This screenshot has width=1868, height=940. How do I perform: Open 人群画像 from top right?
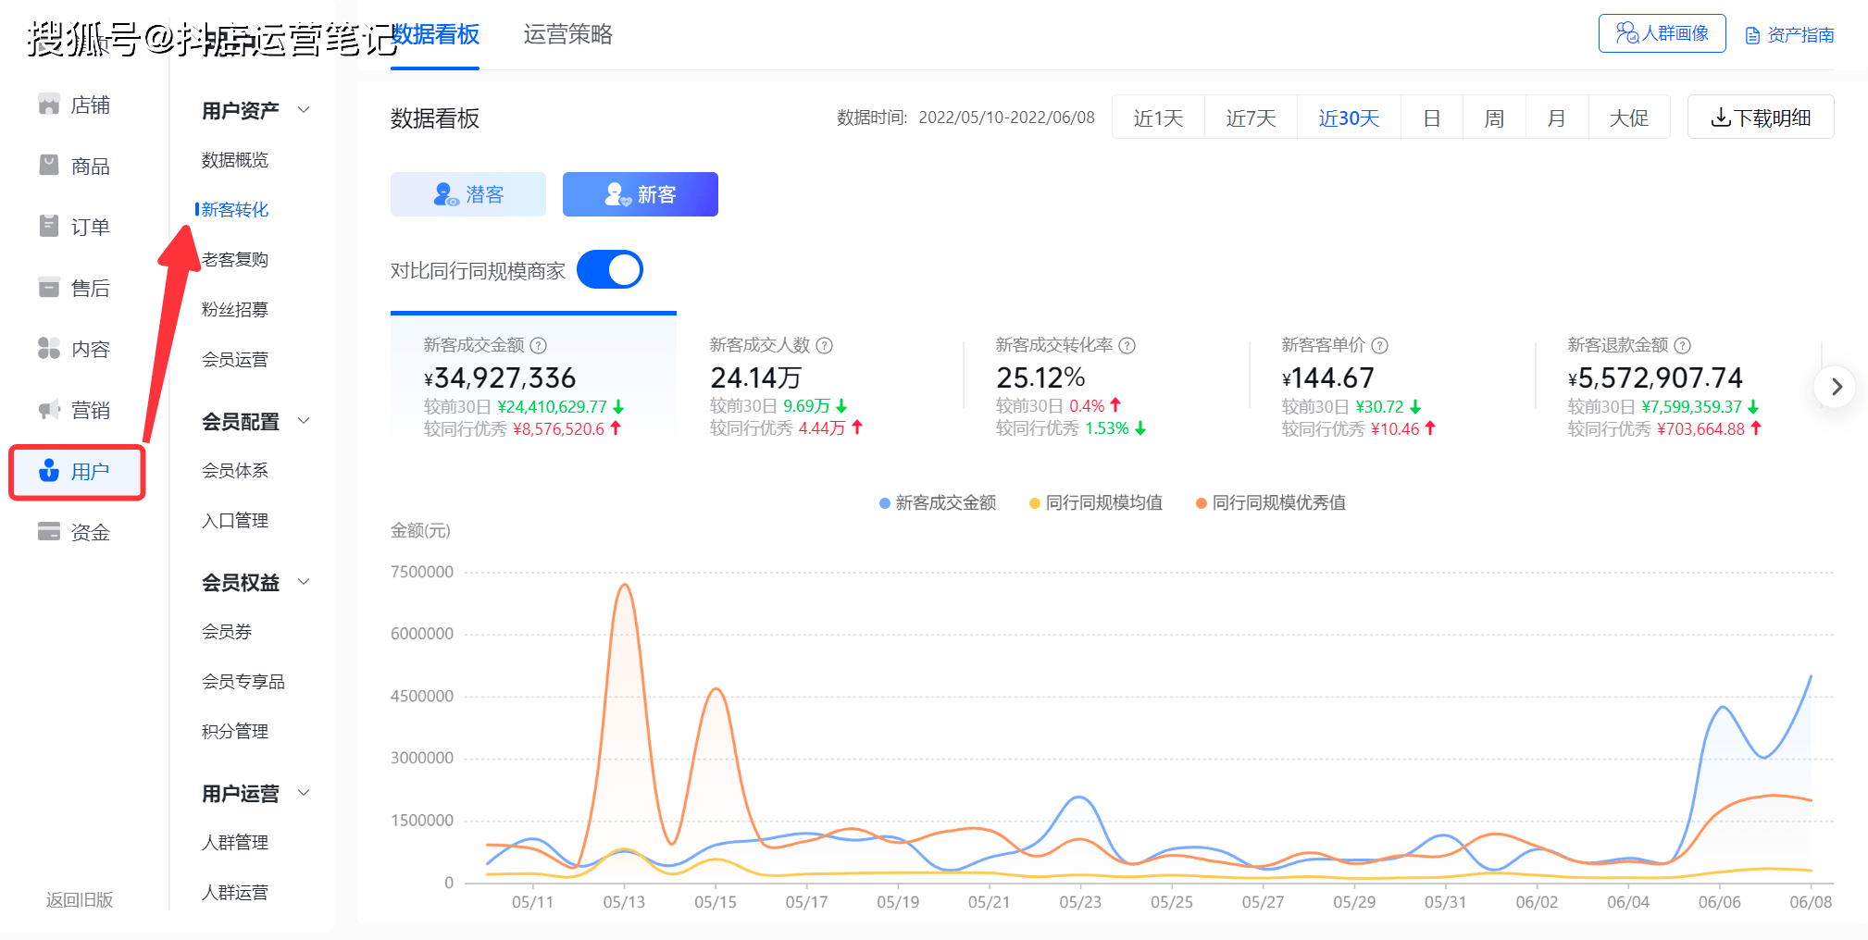(1662, 32)
